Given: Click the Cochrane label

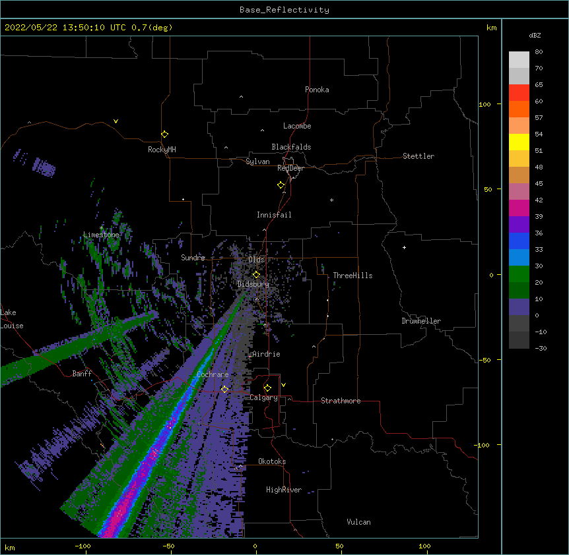Looking at the screenshot, I should coord(213,374).
